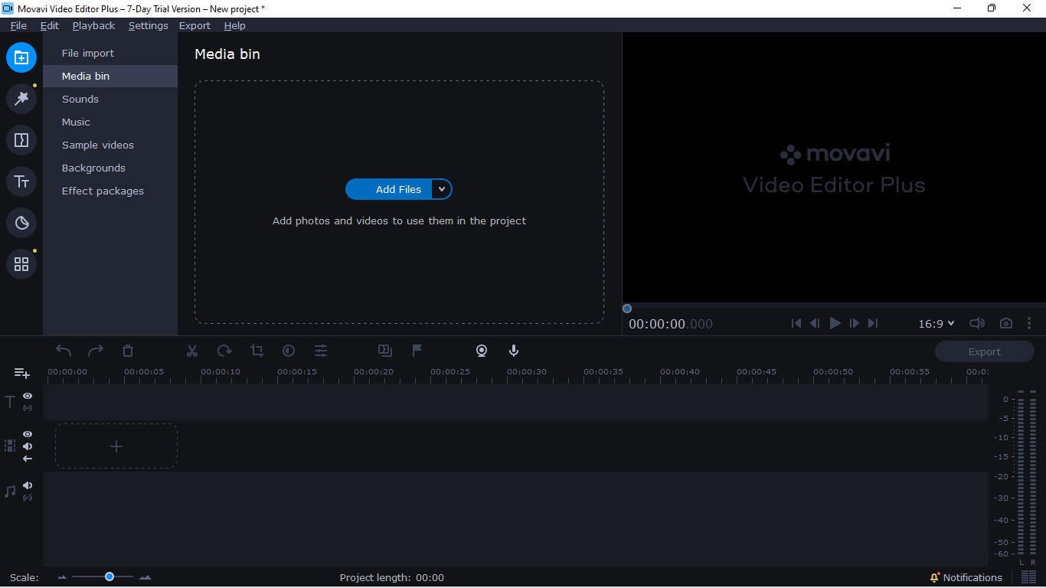Toggle visibility eye on the titles track
The image size is (1046, 588).
pyautogui.click(x=28, y=396)
